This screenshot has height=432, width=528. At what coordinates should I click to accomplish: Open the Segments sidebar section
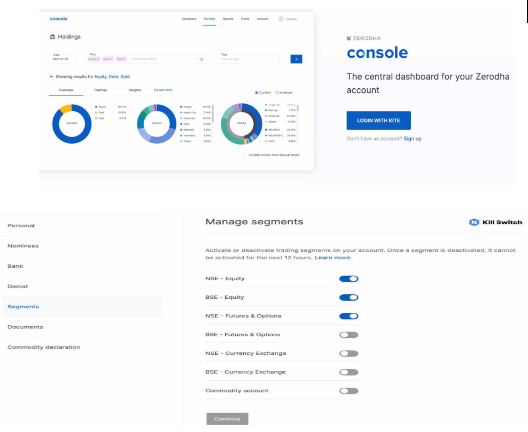(82, 307)
